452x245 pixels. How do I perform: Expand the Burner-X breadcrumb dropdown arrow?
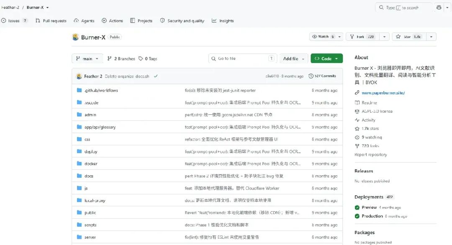tap(48, 8)
